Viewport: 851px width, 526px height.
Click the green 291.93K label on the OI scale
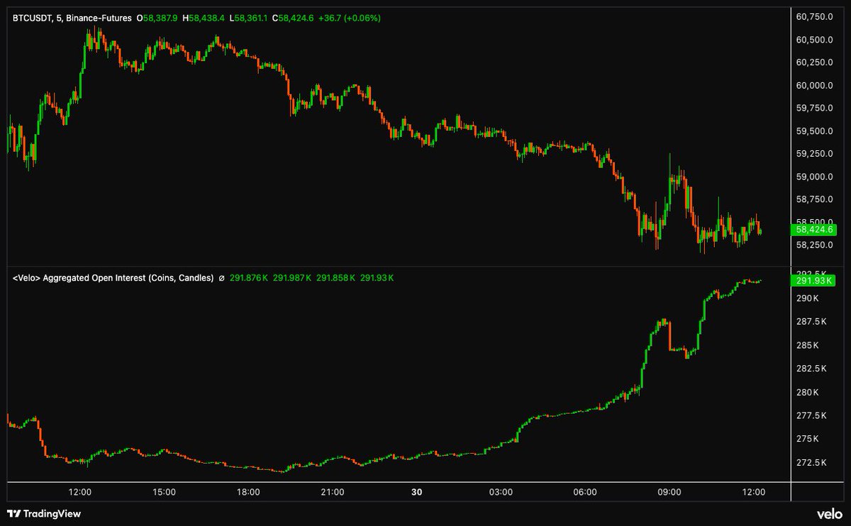point(813,280)
